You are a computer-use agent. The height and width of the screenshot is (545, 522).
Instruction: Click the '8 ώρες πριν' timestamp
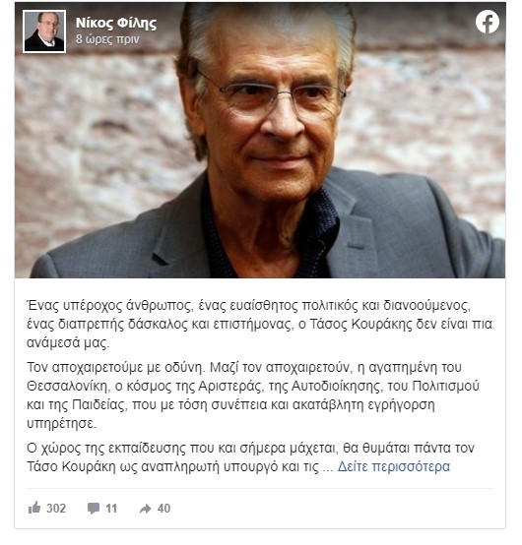click(107, 39)
